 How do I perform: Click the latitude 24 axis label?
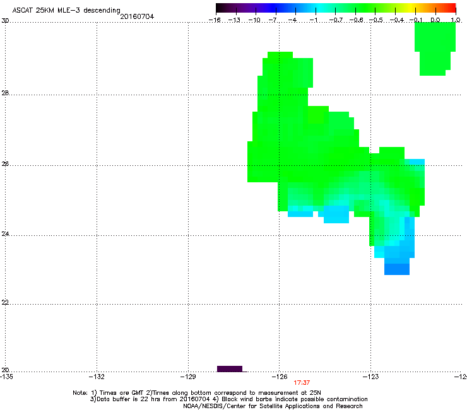[5, 234]
